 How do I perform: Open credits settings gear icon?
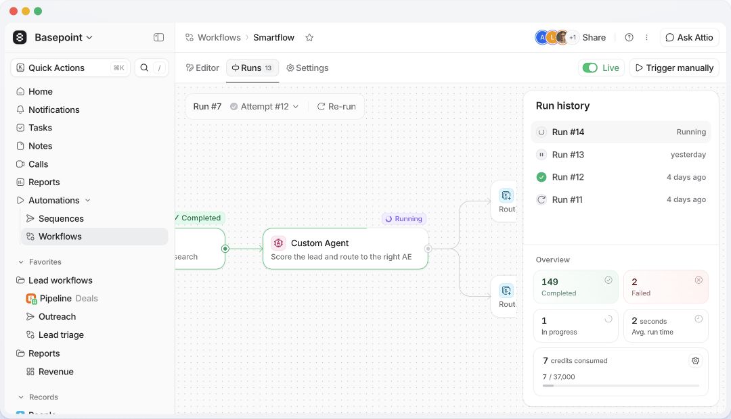coord(695,361)
